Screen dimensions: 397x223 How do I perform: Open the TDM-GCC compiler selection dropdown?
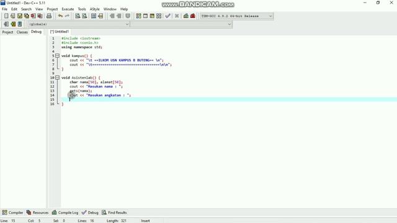236,16
